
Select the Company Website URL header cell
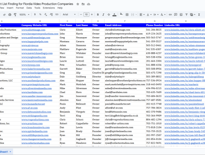point(40,25)
